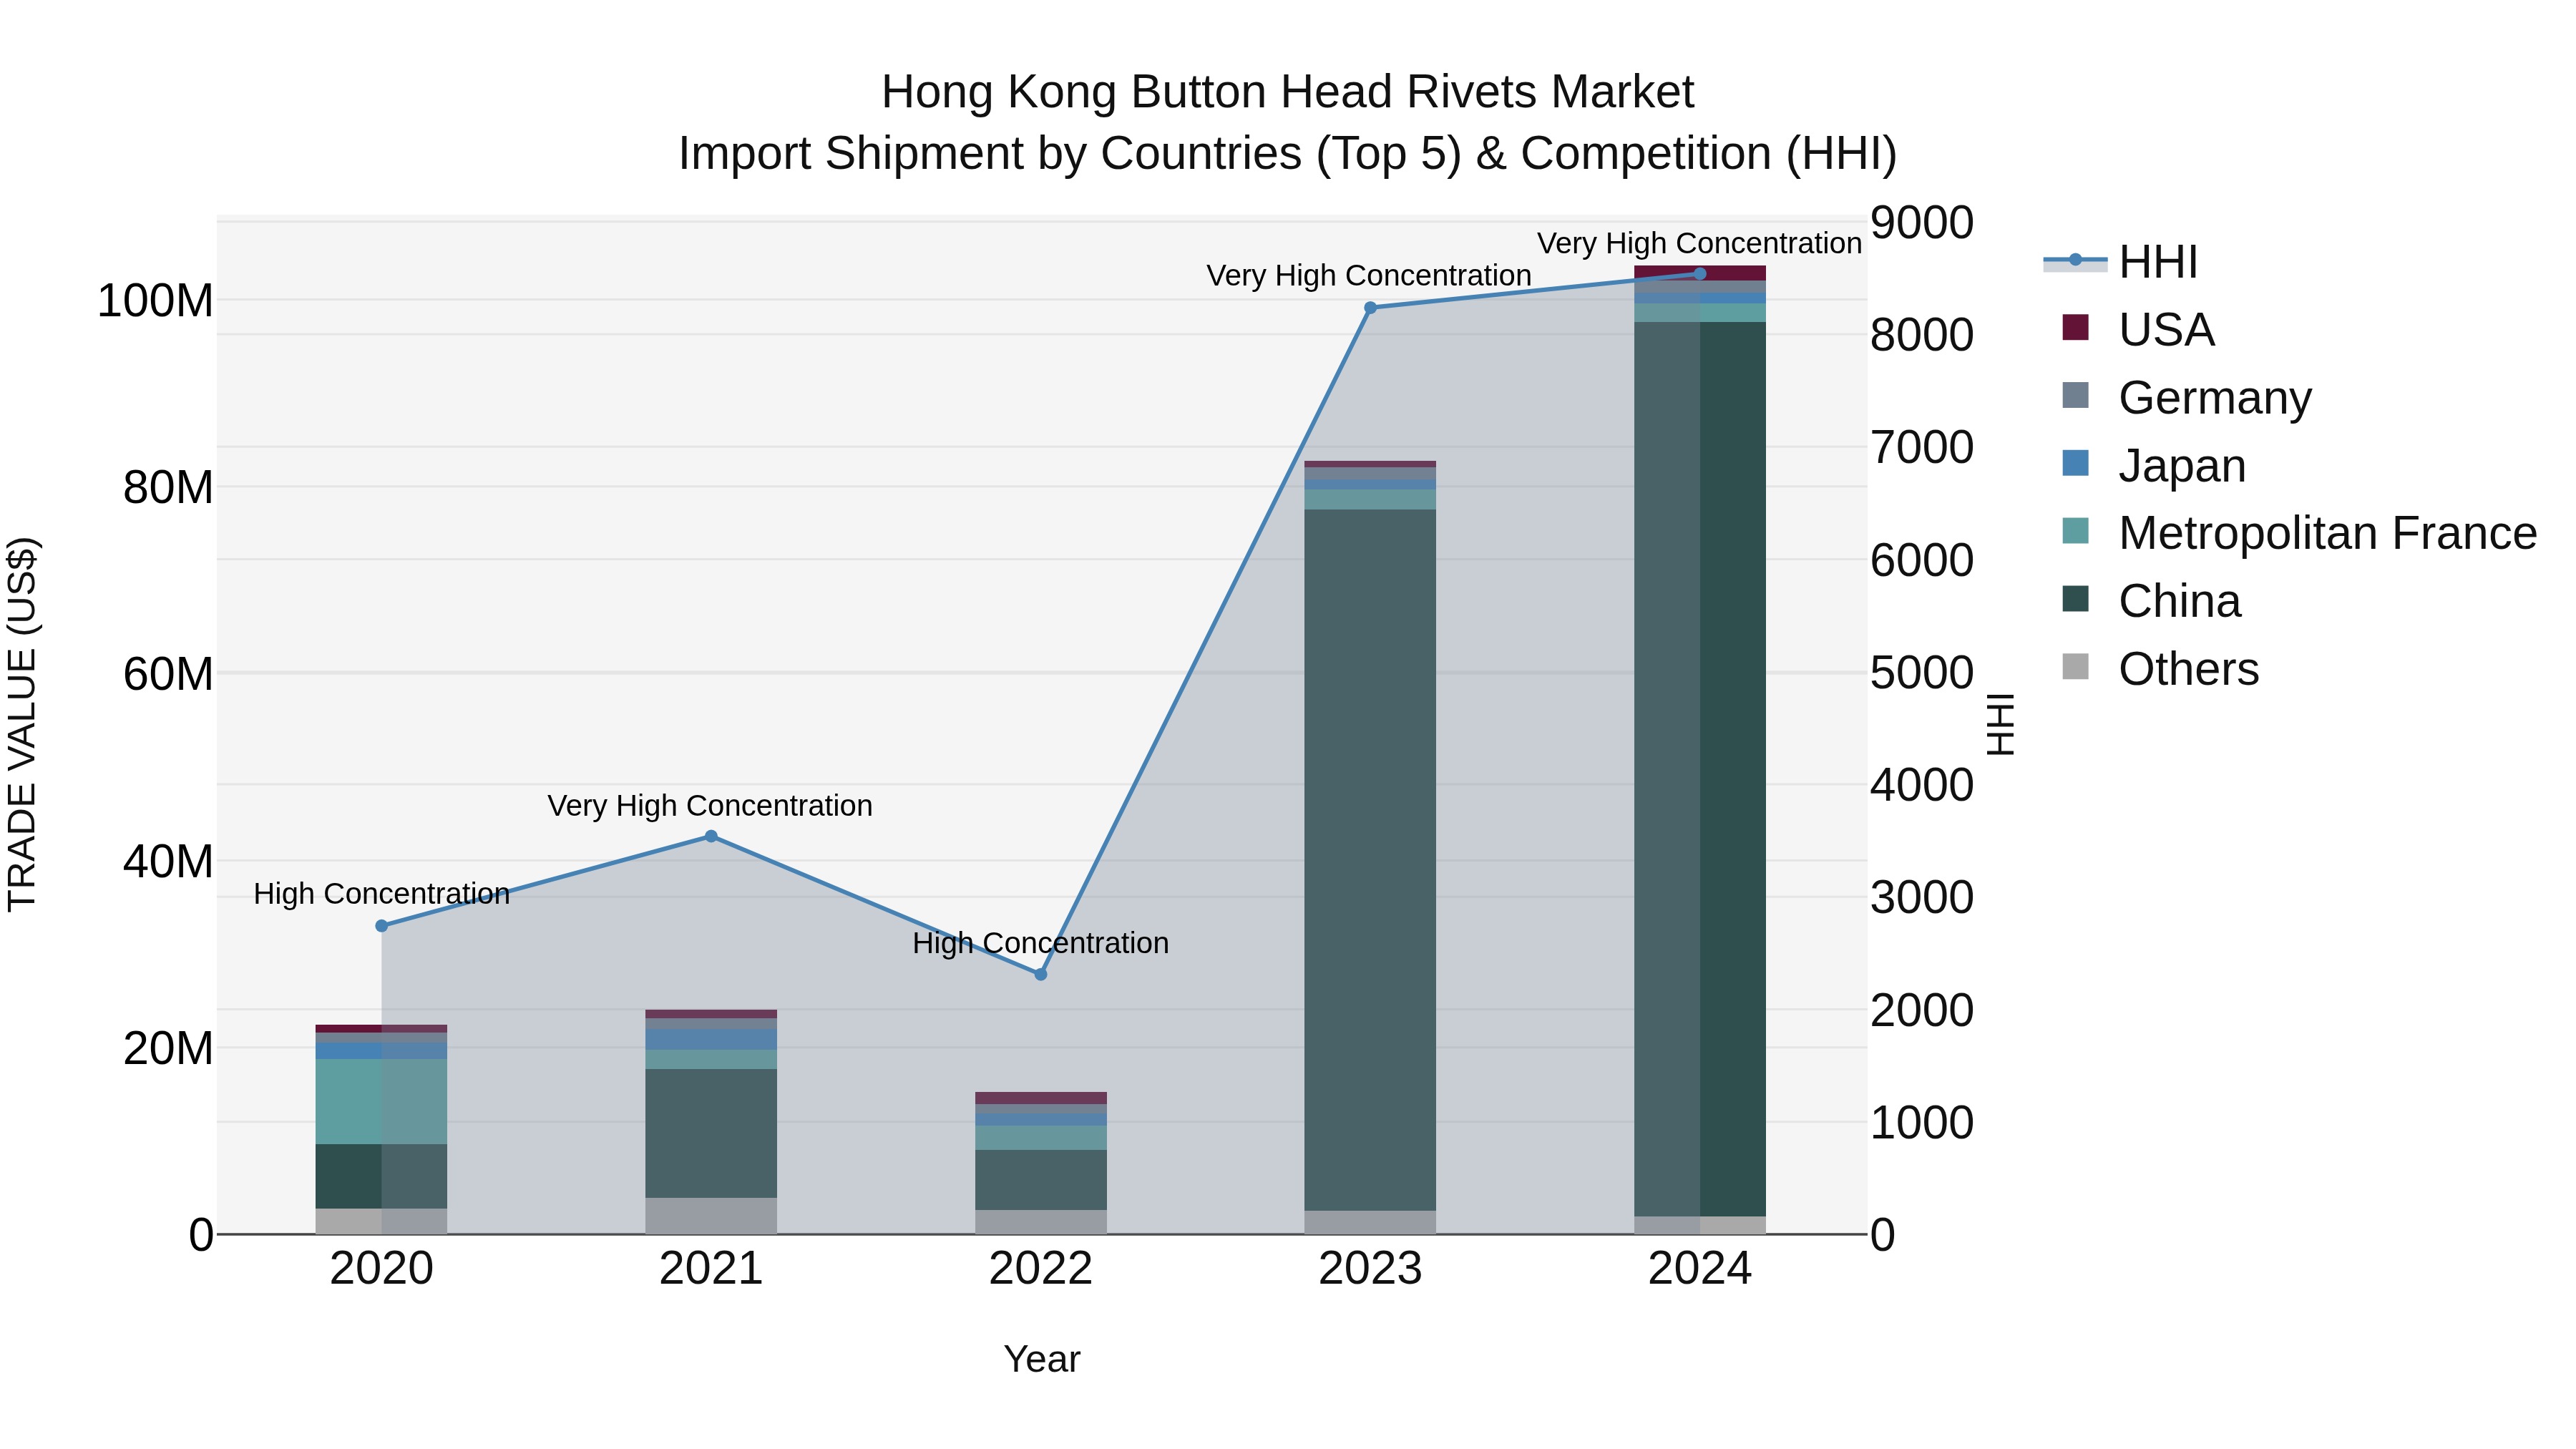The width and height of the screenshot is (2576, 1449).
Task: Click the 9000 right axis tick label
Action: pos(1923,222)
